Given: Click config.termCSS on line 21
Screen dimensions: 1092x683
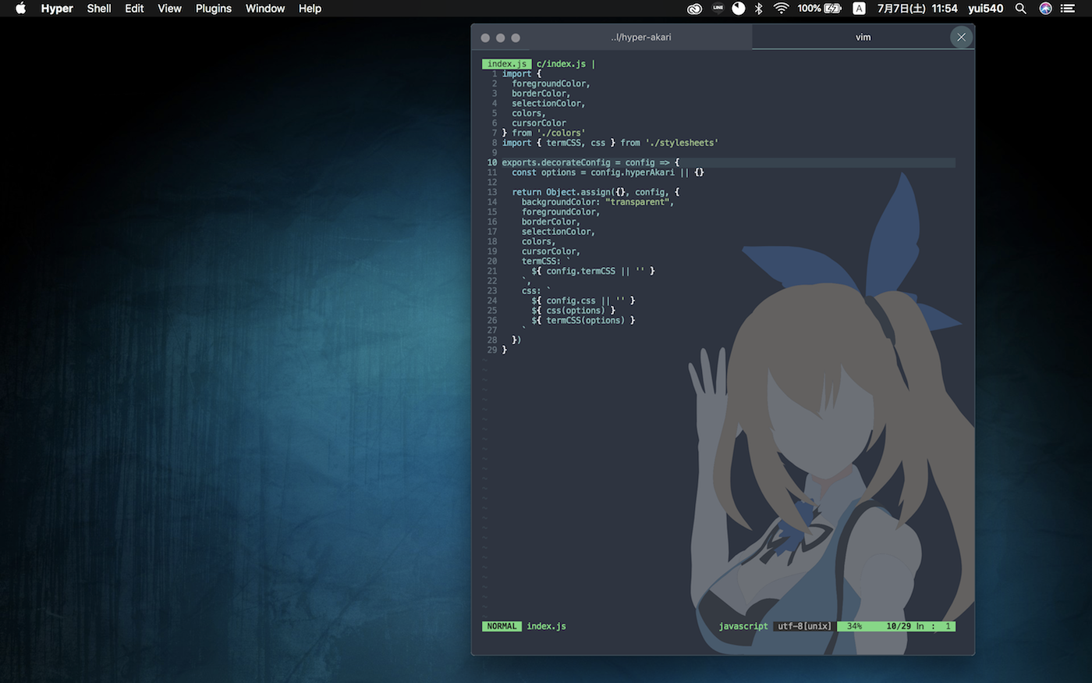Looking at the screenshot, I should 581,271.
